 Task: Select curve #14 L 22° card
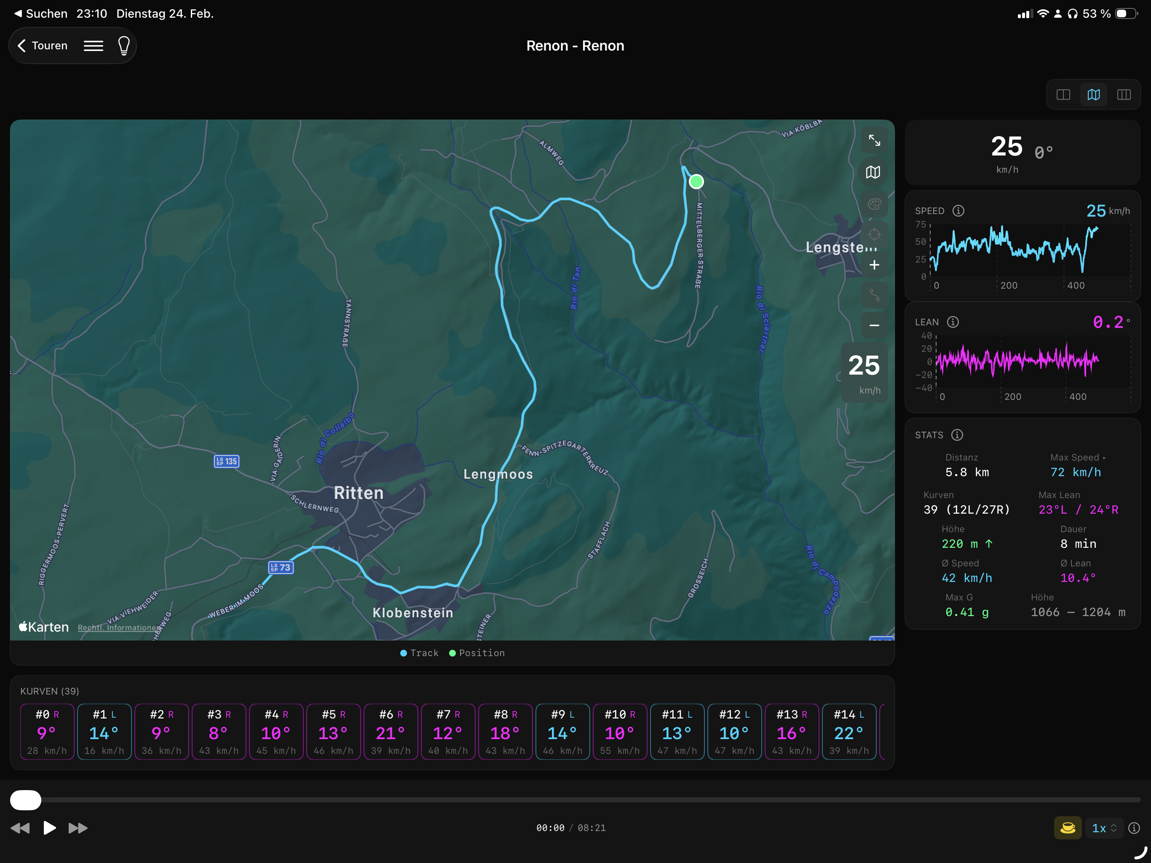(849, 732)
